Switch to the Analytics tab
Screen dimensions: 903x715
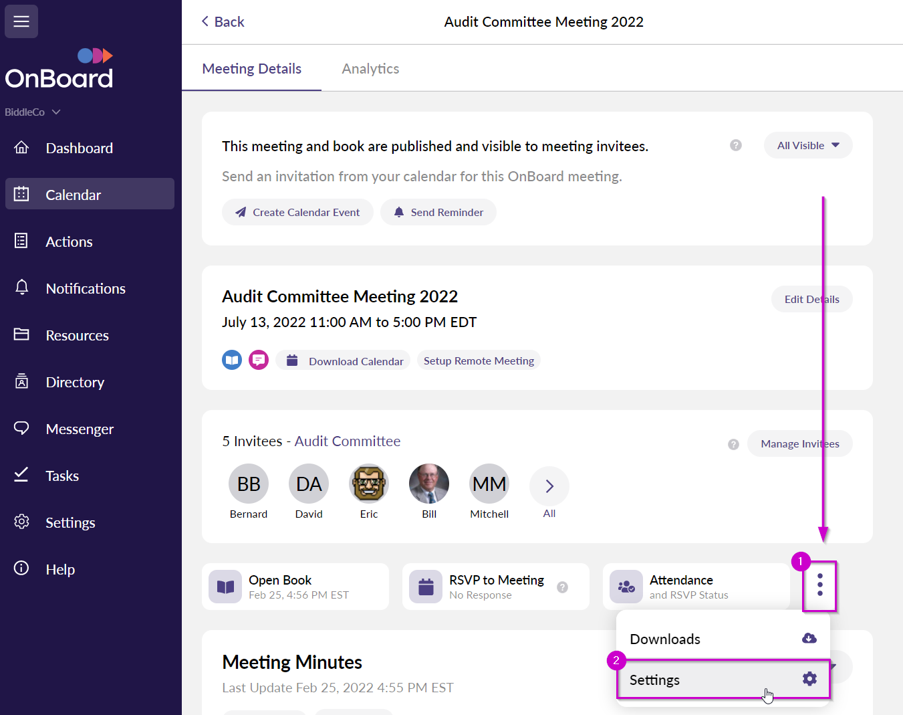370,69
